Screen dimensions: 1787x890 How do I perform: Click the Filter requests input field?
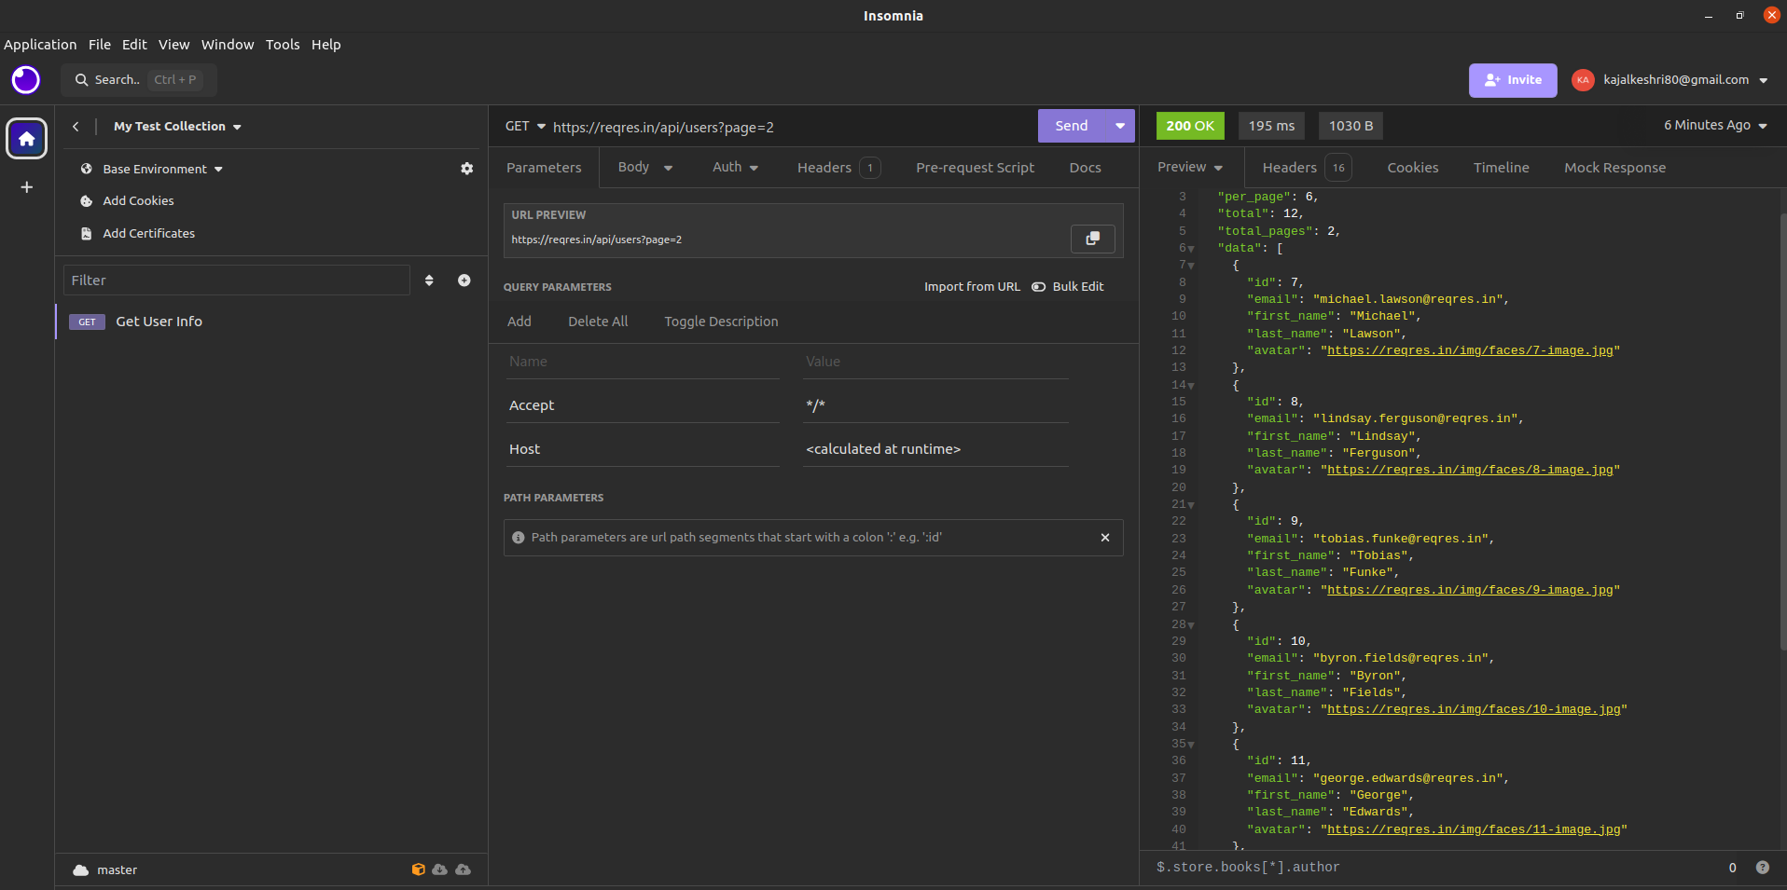pyautogui.click(x=236, y=281)
